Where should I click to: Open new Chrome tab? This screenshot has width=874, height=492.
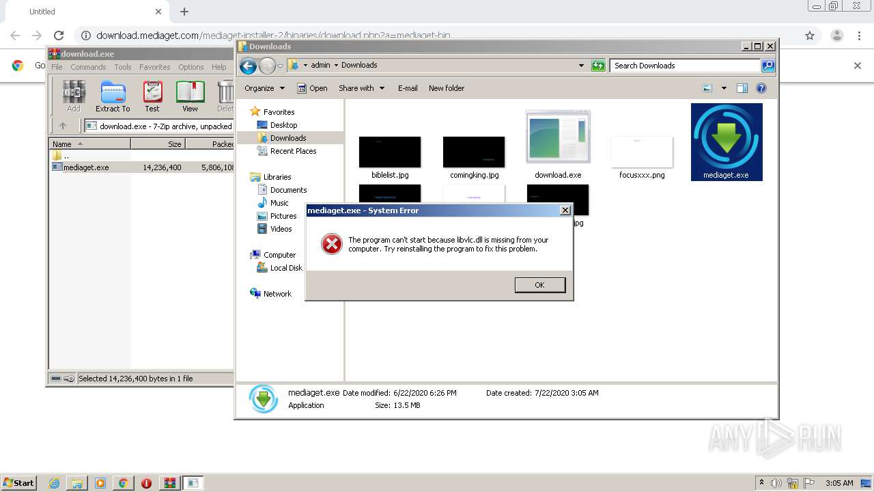pos(184,12)
